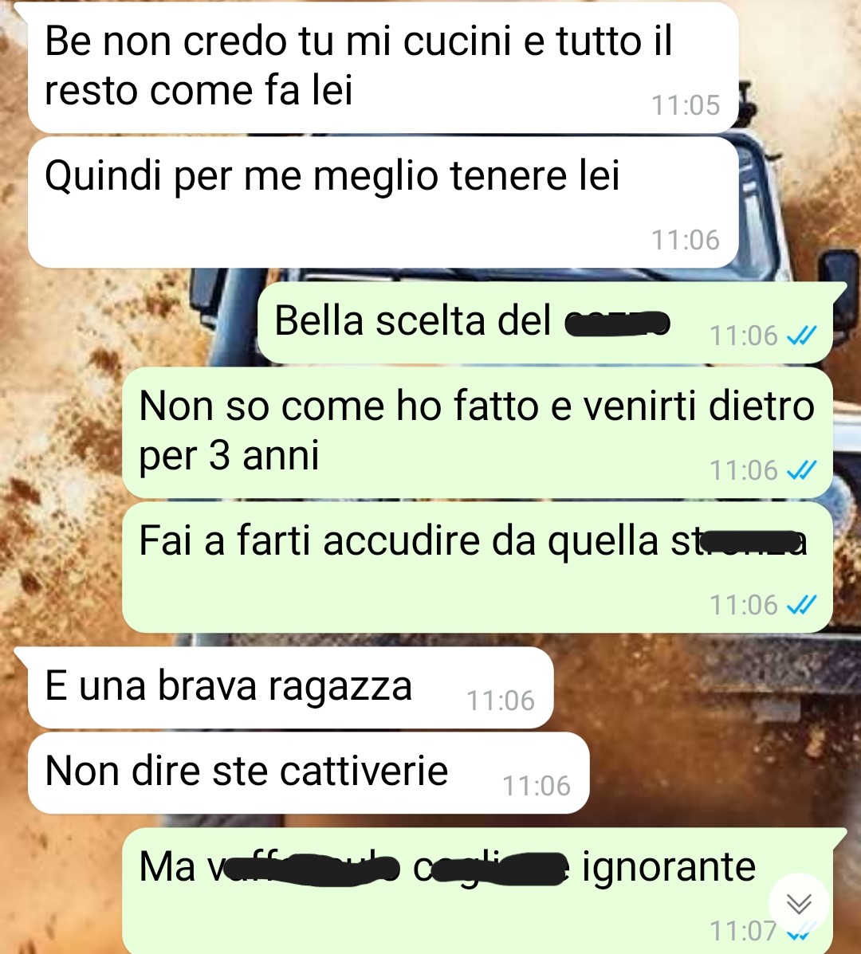This screenshot has height=954, width=861.
Task: Tap the word 'ignorante' in last message
Action: coord(669,868)
